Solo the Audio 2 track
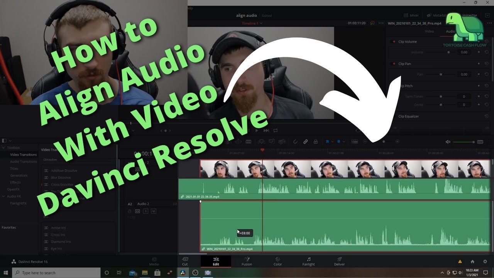 click(x=146, y=211)
